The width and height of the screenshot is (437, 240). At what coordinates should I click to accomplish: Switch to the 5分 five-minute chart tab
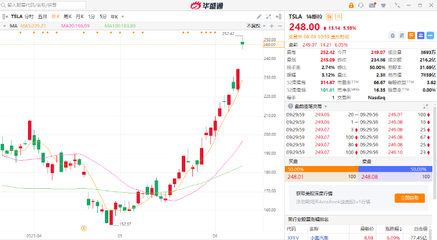point(103,17)
